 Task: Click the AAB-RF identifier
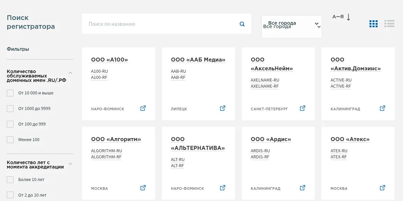coord(178,77)
